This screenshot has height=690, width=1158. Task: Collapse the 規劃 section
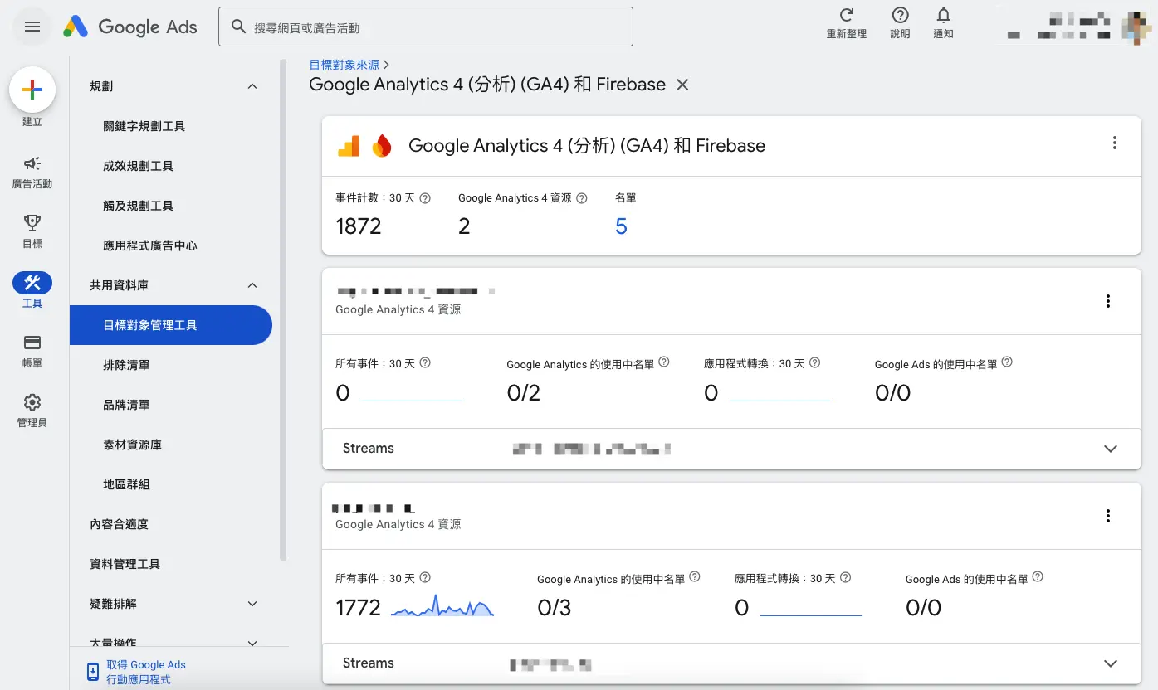pos(252,86)
